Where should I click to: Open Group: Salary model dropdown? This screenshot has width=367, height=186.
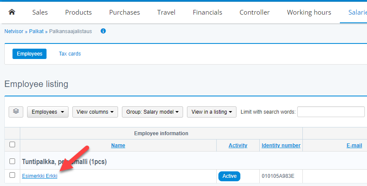152,112
